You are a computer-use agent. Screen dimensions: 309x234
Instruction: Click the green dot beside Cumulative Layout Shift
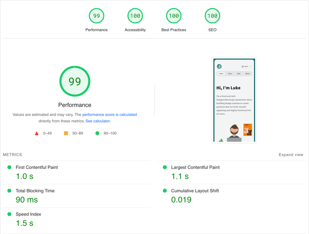(x=165, y=191)
